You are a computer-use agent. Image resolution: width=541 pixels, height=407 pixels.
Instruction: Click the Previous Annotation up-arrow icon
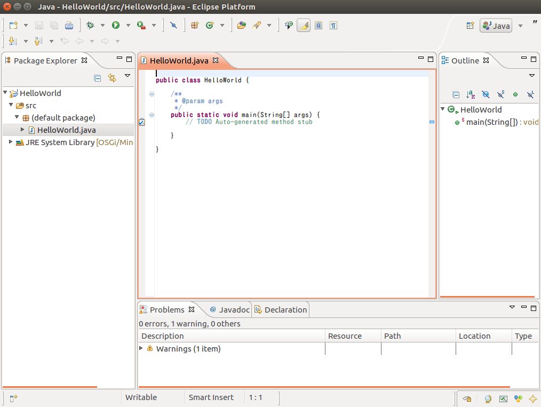pyautogui.click(x=38, y=41)
